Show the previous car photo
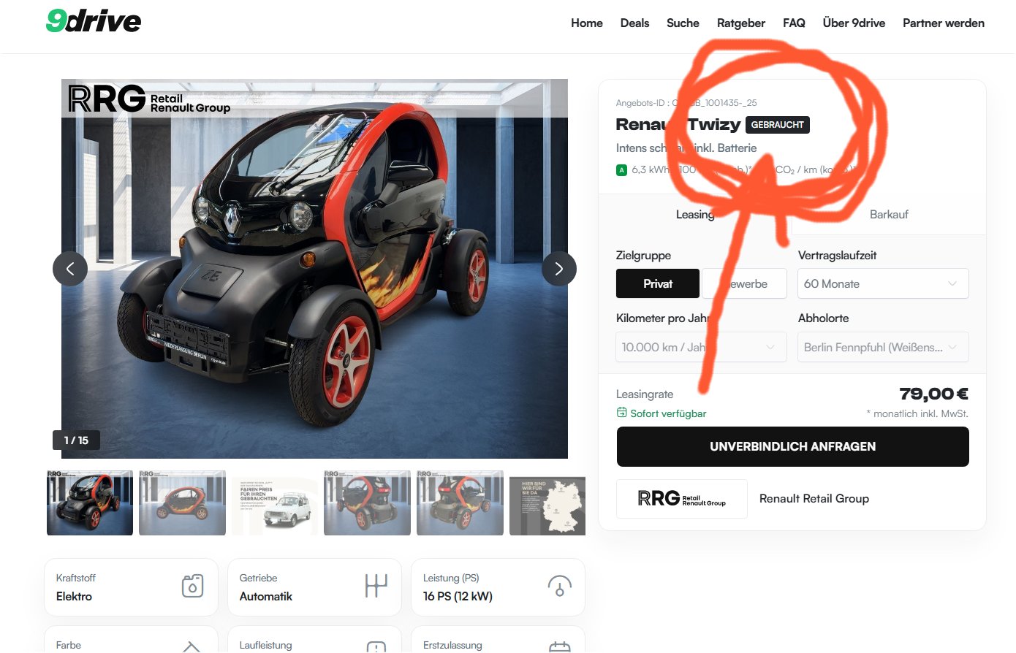The image size is (1016, 653). pyautogui.click(x=70, y=269)
